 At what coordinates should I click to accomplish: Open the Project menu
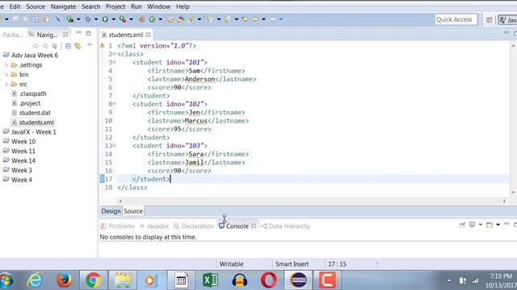click(115, 6)
